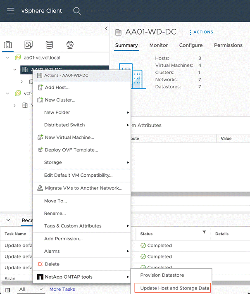Click the New Cluster icon
The width and height of the screenshot is (250, 294).
point(40,100)
